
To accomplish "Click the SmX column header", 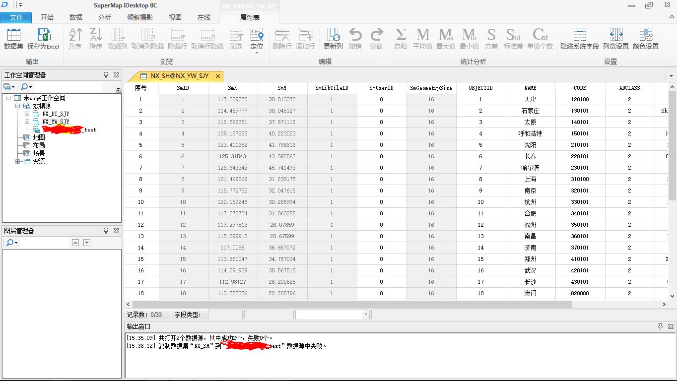I will click(x=233, y=88).
